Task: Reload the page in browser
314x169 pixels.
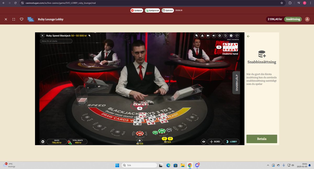Action: (15, 3)
